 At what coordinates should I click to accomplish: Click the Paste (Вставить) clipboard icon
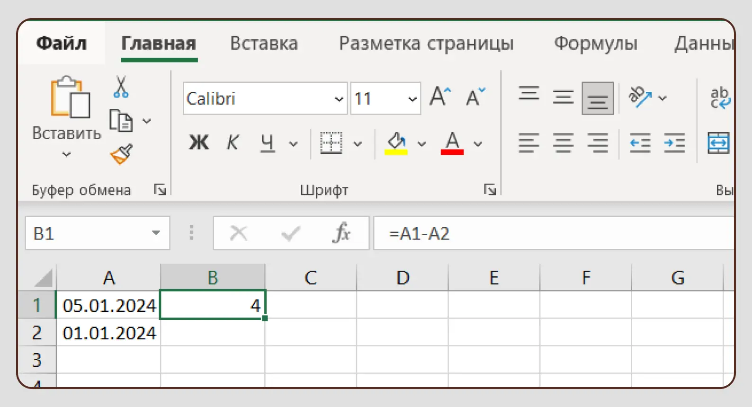(70, 97)
